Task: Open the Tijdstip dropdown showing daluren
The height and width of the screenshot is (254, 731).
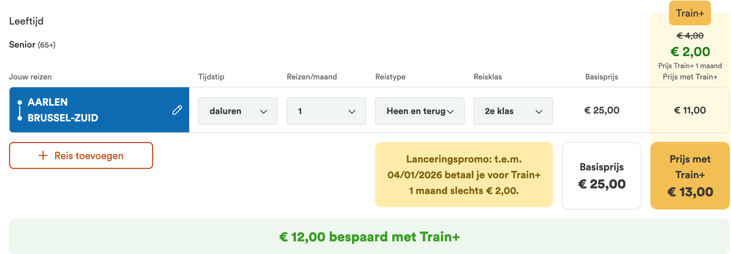Action: [237, 111]
